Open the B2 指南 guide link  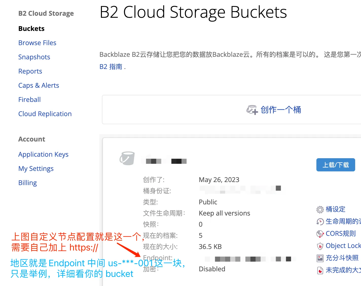tap(111, 67)
